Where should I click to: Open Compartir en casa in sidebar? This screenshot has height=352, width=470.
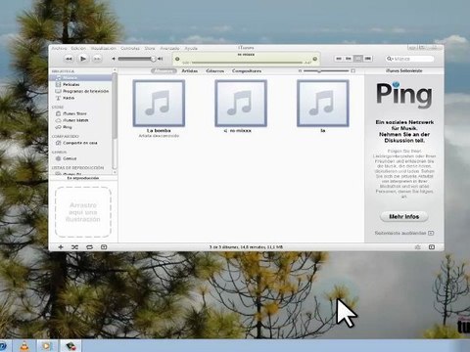(x=81, y=143)
